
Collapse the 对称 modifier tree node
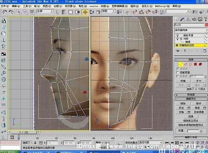(181, 39)
